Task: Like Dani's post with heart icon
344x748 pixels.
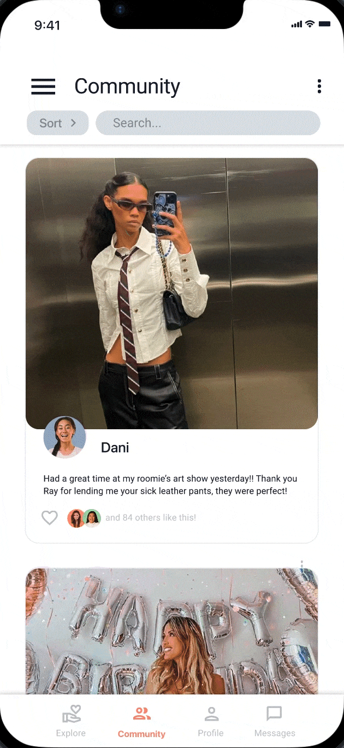Action: click(50, 518)
